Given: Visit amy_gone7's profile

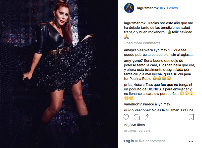Looking at the screenshot, I should (133, 61).
